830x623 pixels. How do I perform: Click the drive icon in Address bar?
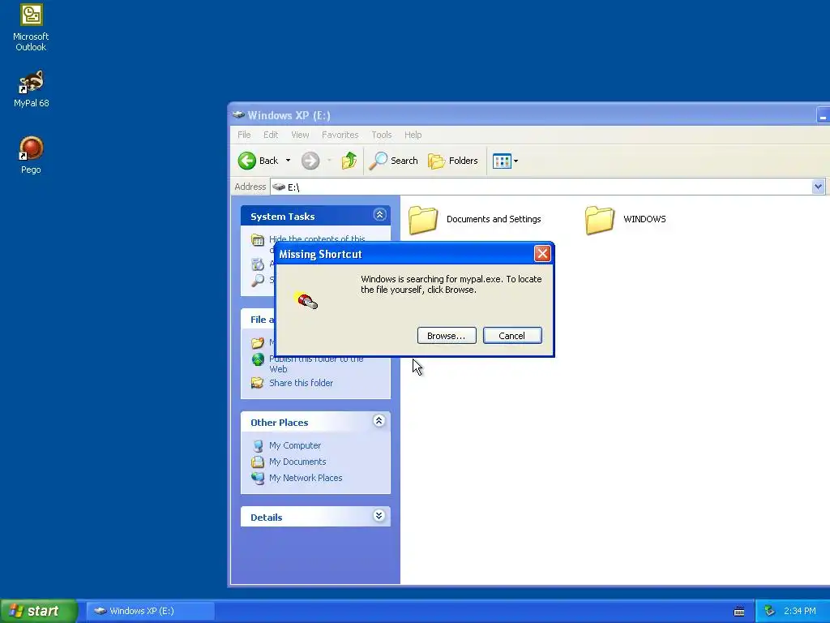click(x=279, y=187)
